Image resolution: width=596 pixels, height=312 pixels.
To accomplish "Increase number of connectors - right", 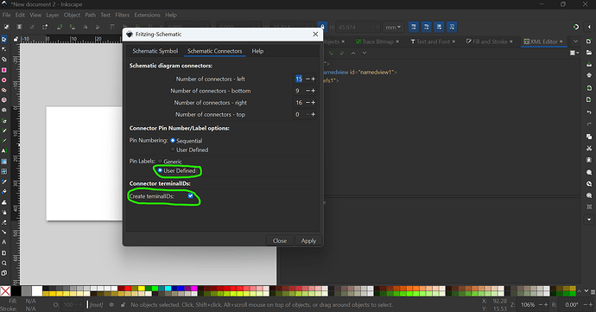I will click(x=314, y=102).
